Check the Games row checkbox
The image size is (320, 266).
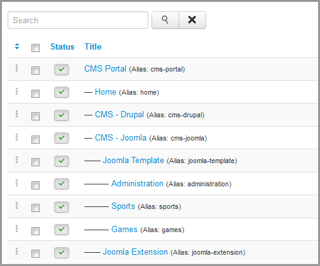[35, 231]
